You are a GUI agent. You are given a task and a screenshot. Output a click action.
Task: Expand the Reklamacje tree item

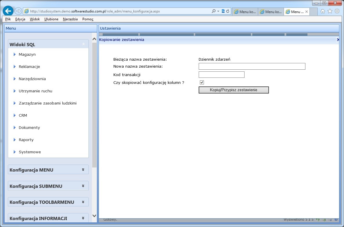(x=15, y=66)
